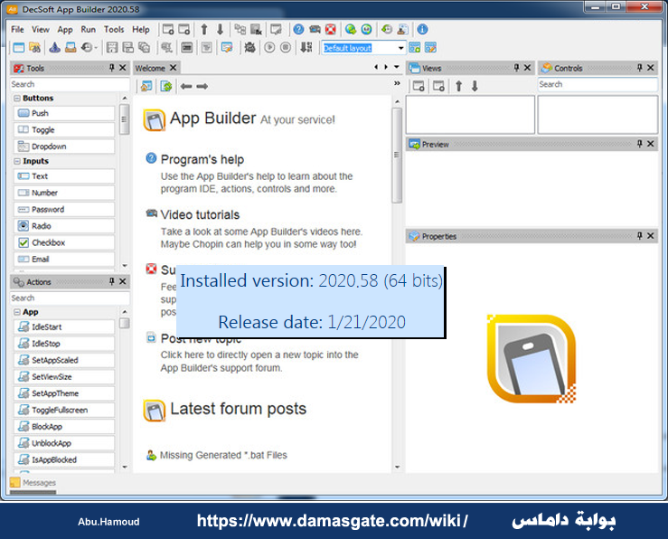Open the Run menu

coord(89,30)
